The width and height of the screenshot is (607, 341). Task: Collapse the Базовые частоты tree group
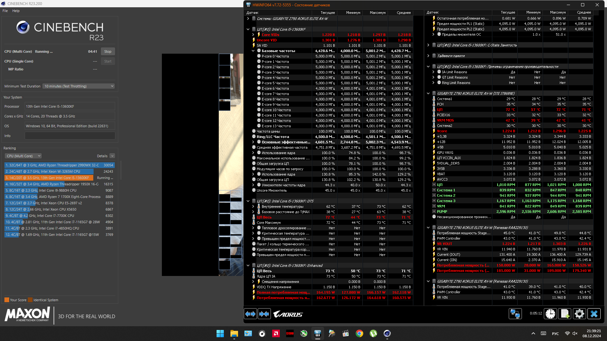[x=253, y=51]
